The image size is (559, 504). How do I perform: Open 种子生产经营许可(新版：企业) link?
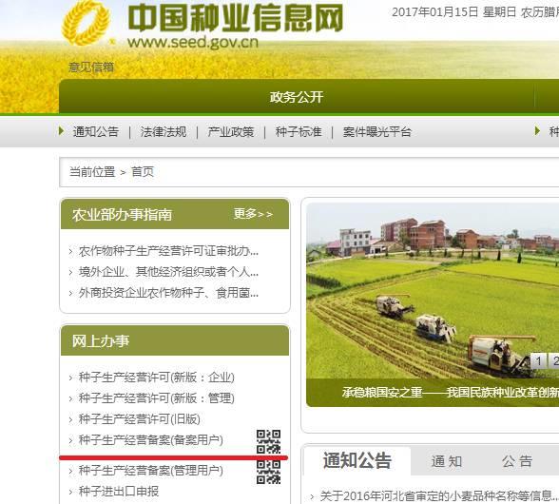coord(157,377)
